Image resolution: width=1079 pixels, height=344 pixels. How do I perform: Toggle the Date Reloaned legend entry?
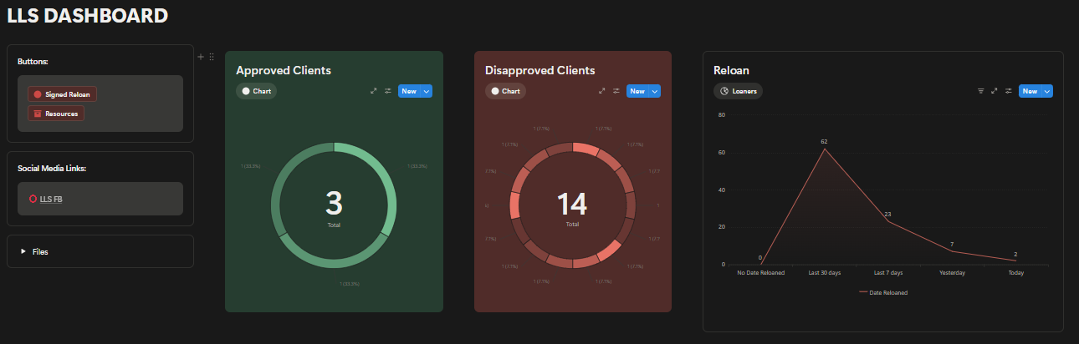click(883, 293)
